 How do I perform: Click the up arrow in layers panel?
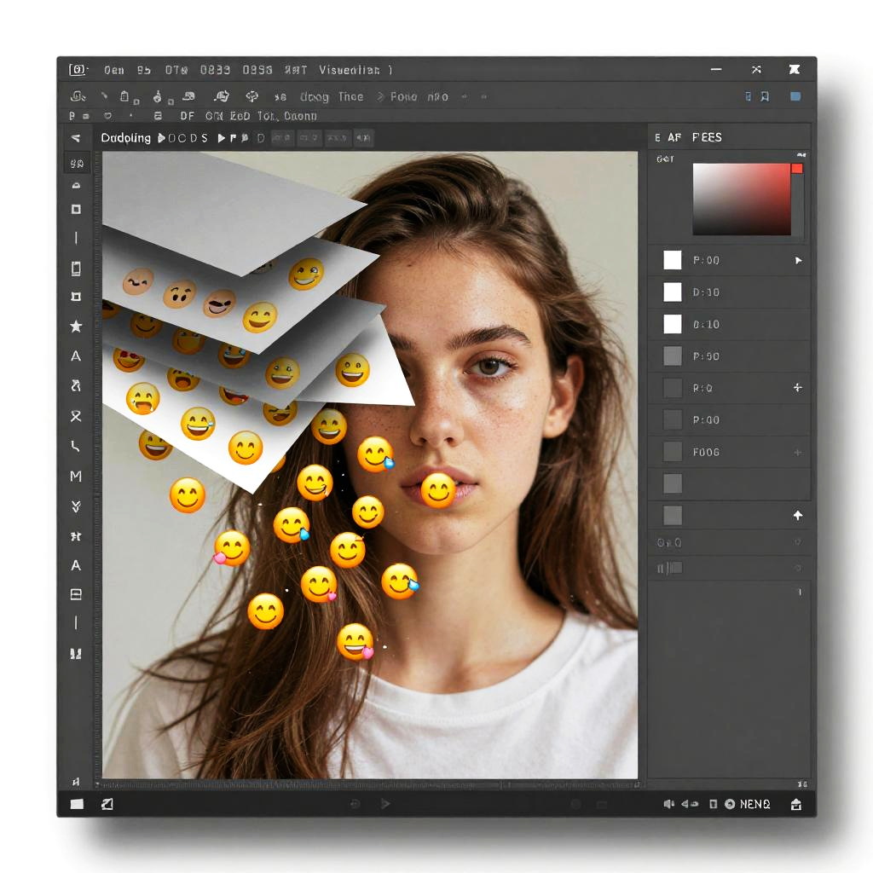click(798, 515)
